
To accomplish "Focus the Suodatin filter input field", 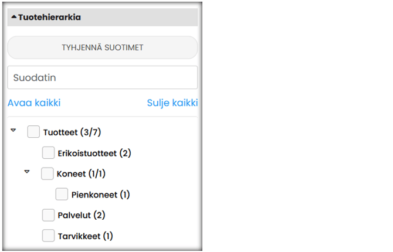I will [x=102, y=77].
